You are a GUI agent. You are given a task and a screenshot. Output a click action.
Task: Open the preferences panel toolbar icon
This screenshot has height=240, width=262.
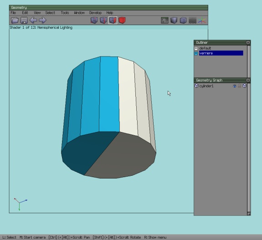tap(164, 20)
